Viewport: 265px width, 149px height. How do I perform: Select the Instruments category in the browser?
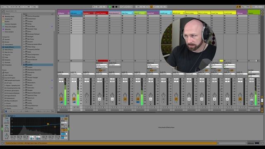(x=9, y=45)
